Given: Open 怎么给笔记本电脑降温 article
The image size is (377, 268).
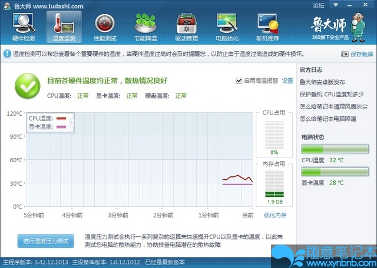Looking at the screenshot, I should [328, 119].
